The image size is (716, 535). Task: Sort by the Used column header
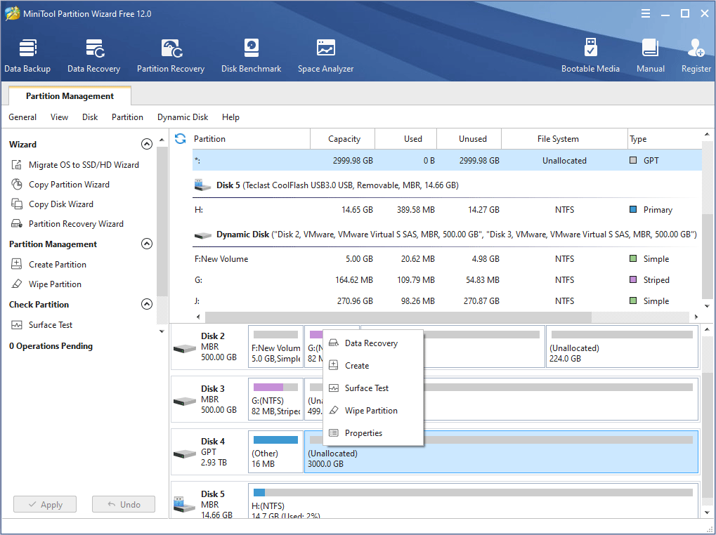[x=406, y=138]
